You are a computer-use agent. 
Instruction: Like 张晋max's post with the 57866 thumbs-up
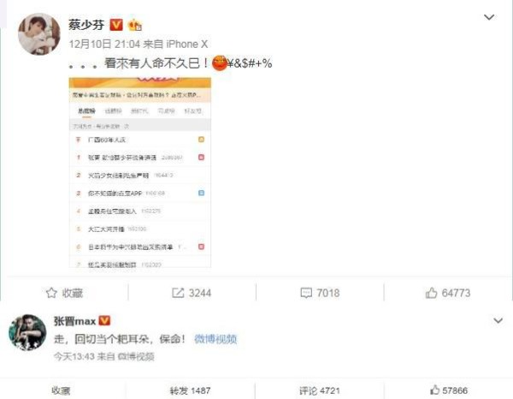(449, 390)
